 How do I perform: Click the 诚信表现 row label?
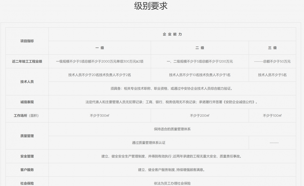point(27,102)
